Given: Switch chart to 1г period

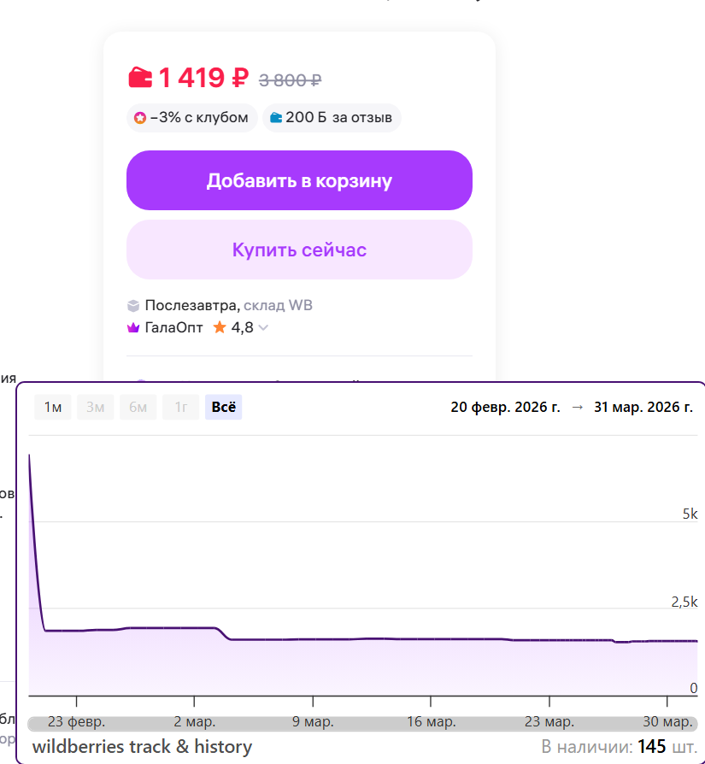Looking at the screenshot, I should click(x=180, y=408).
